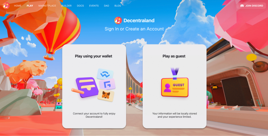The width and height of the screenshot is (268, 136).
Task: Open the DOCS navigation link
Action: tap(80, 6)
